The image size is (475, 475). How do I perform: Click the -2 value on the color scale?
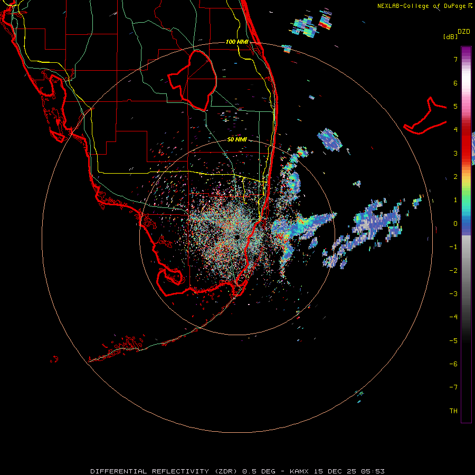tap(453, 271)
